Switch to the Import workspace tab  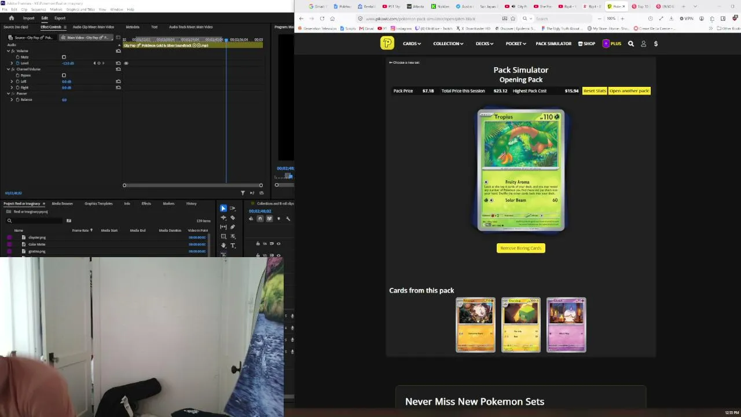click(x=28, y=18)
